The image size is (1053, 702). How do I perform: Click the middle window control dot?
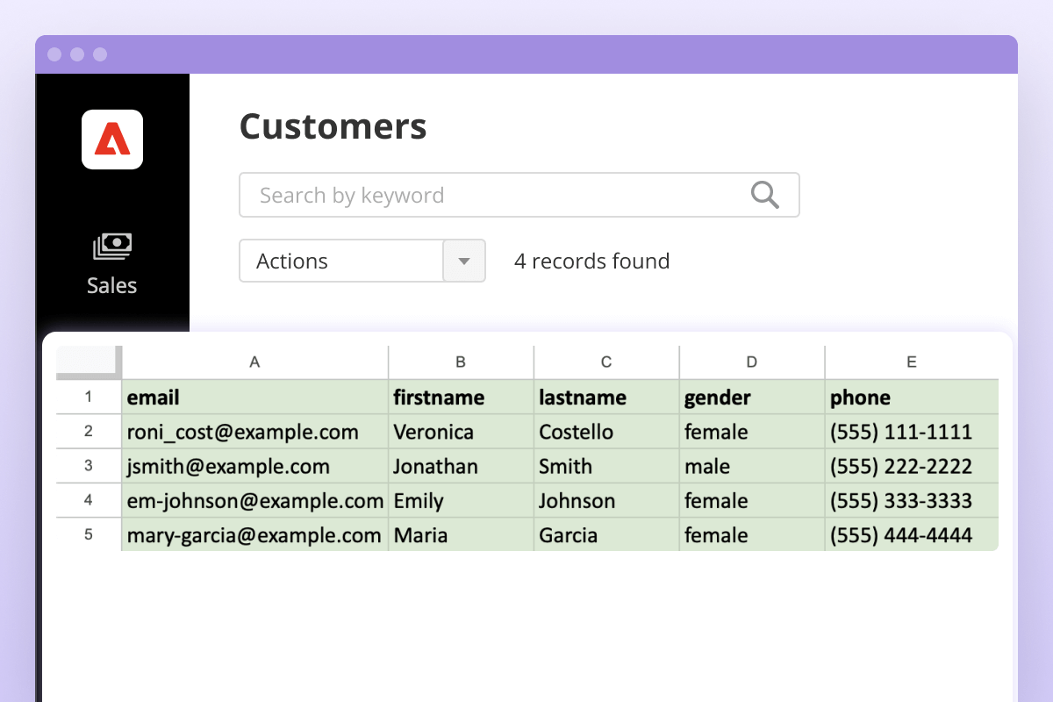point(77,54)
